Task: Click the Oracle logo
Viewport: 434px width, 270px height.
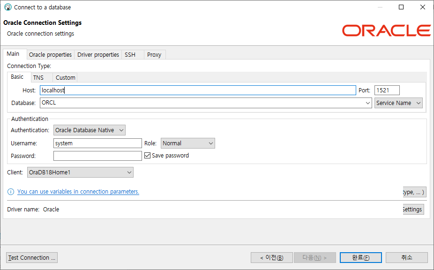Action: point(386,30)
